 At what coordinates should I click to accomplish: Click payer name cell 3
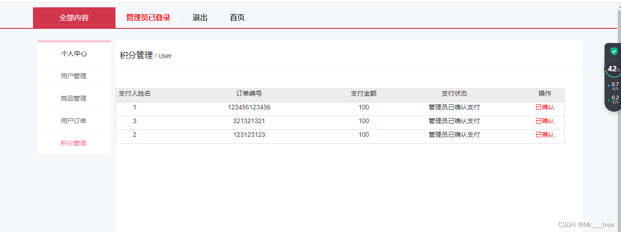pos(135,121)
